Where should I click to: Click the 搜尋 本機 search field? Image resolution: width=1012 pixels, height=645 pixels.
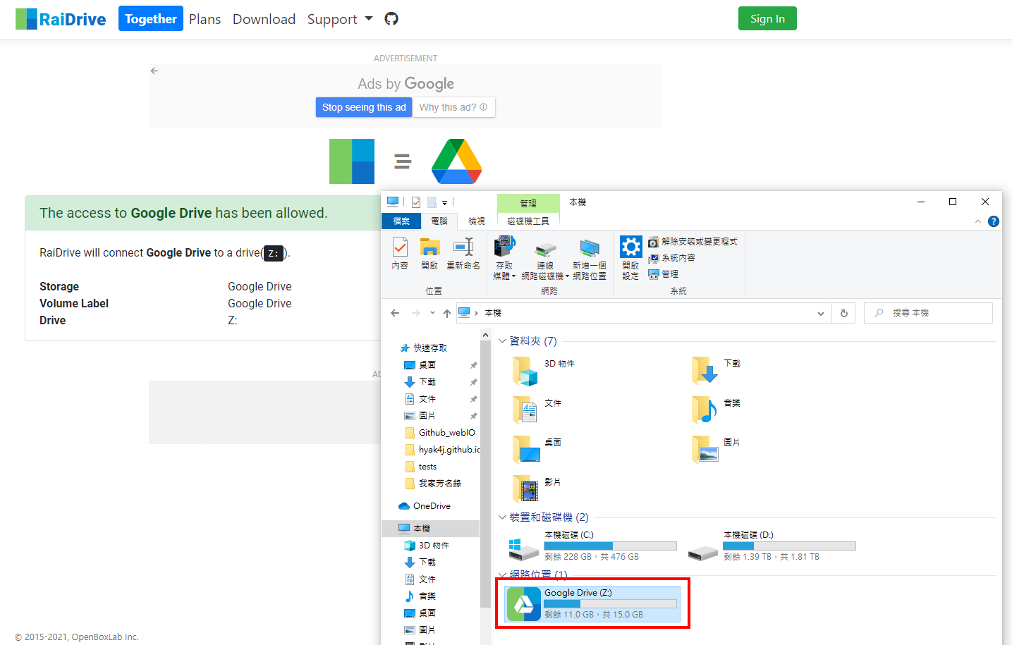(x=928, y=313)
